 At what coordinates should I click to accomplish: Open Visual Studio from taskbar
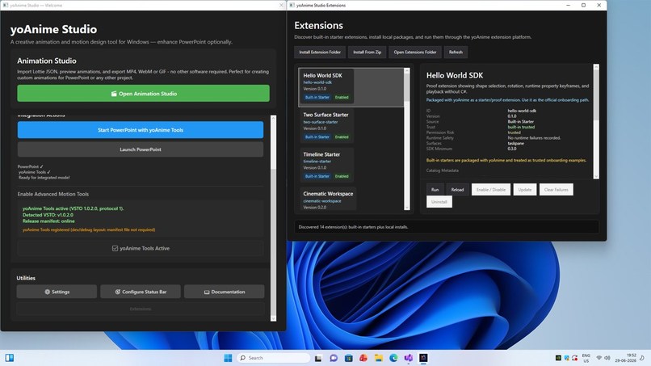pos(408,358)
